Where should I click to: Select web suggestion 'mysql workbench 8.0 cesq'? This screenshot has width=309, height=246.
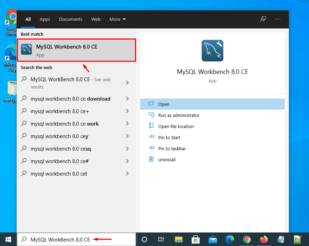(x=76, y=149)
